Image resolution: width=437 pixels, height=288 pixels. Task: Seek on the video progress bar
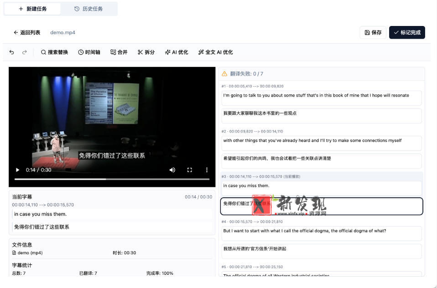(112, 180)
